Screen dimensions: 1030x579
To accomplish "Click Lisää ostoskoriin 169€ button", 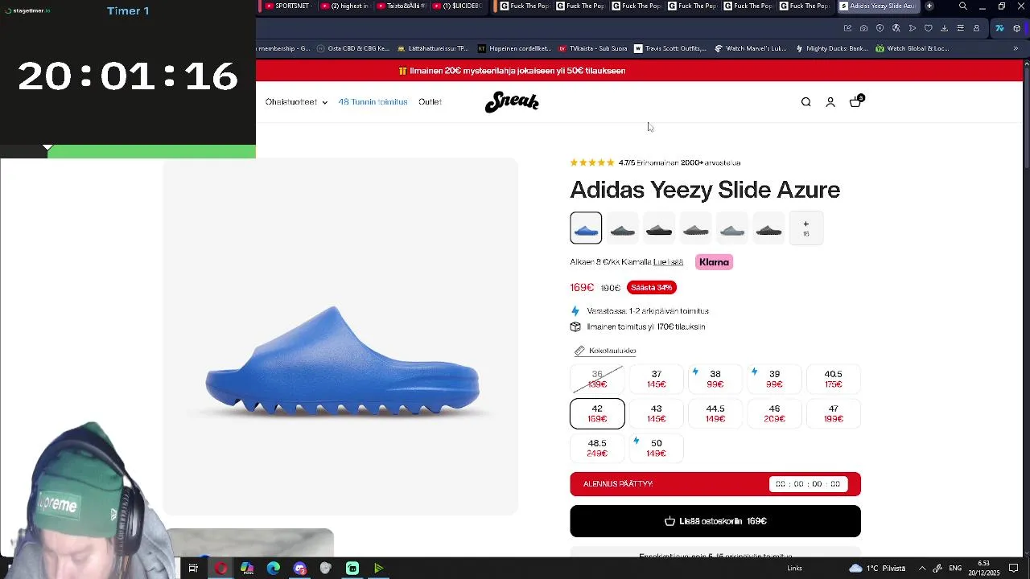I will click(x=715, y=521).
